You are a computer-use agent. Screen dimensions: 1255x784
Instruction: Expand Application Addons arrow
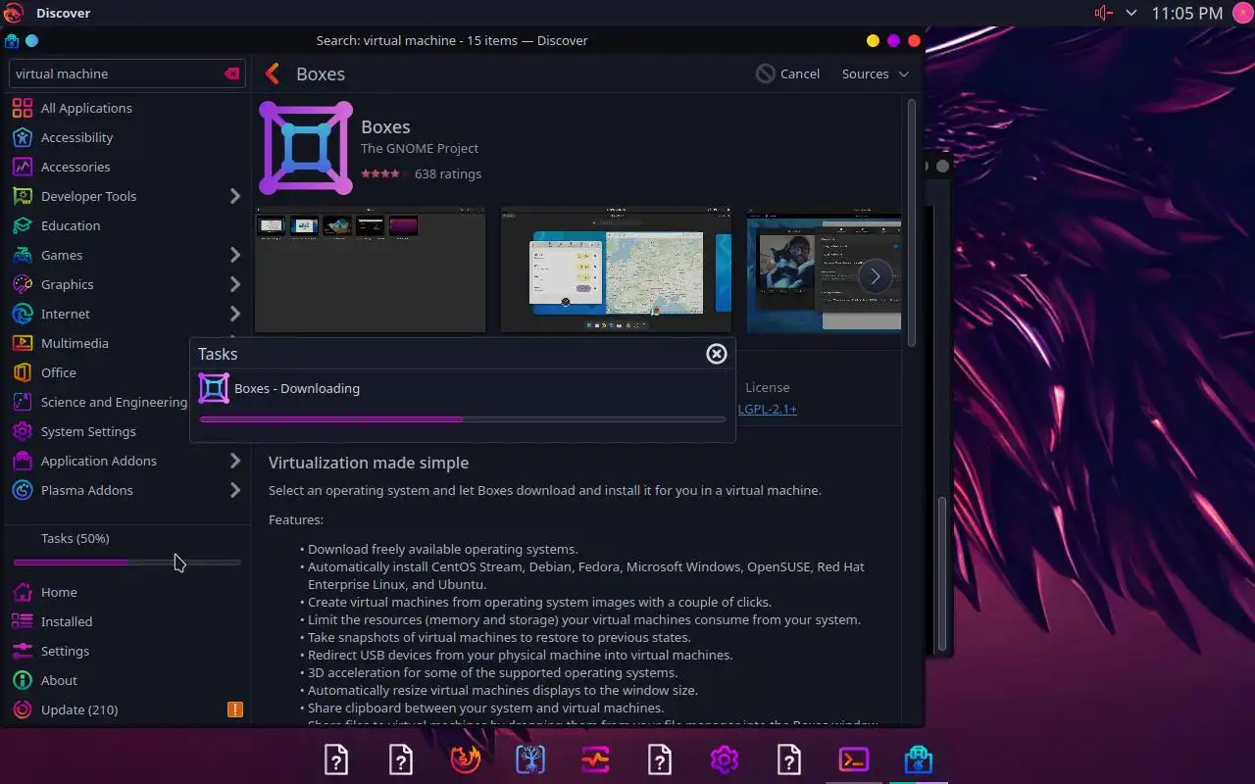click(235, 461)
